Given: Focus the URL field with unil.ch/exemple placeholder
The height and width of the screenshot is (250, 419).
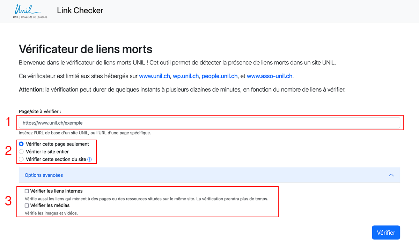Looking at the screenshot, I should coord(209,123).
